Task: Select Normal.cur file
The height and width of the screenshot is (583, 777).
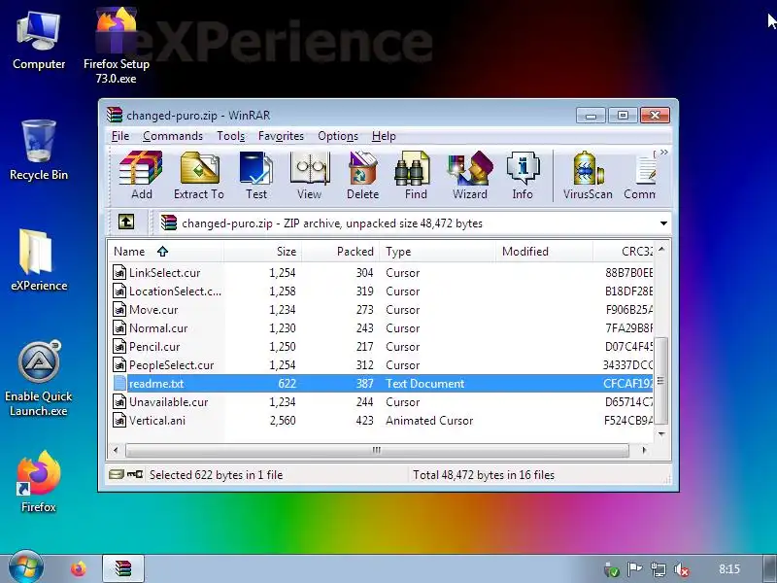Action: 381,328
